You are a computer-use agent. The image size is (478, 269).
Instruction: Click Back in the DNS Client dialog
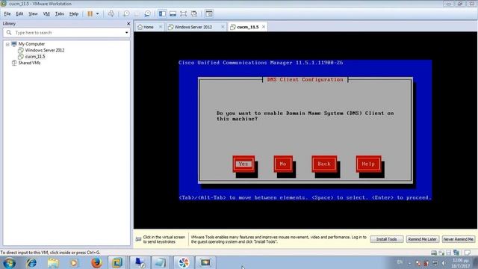click(x=324, y=164)
